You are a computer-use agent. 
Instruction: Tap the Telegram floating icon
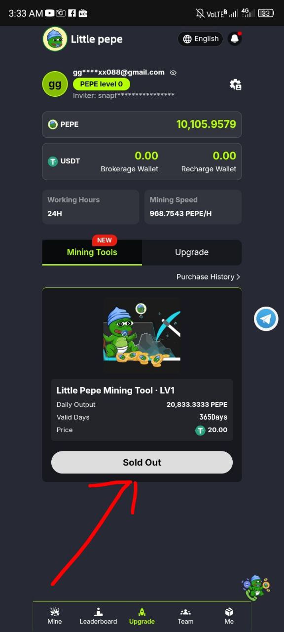pos(266,318)
